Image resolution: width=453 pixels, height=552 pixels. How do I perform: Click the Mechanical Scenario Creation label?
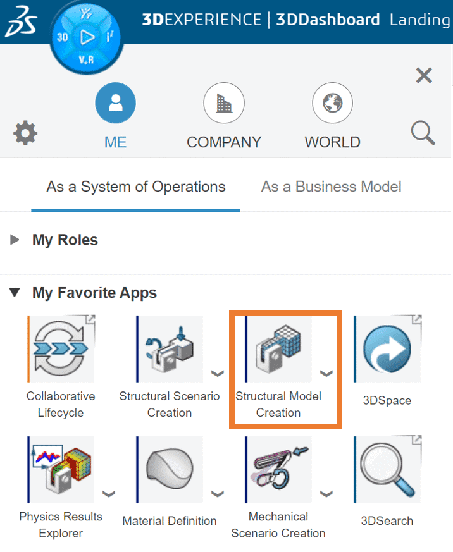click(278, 525)
